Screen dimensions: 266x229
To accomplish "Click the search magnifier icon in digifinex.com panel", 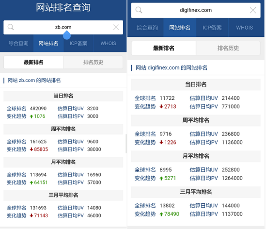I will click(x=139, y=10).
